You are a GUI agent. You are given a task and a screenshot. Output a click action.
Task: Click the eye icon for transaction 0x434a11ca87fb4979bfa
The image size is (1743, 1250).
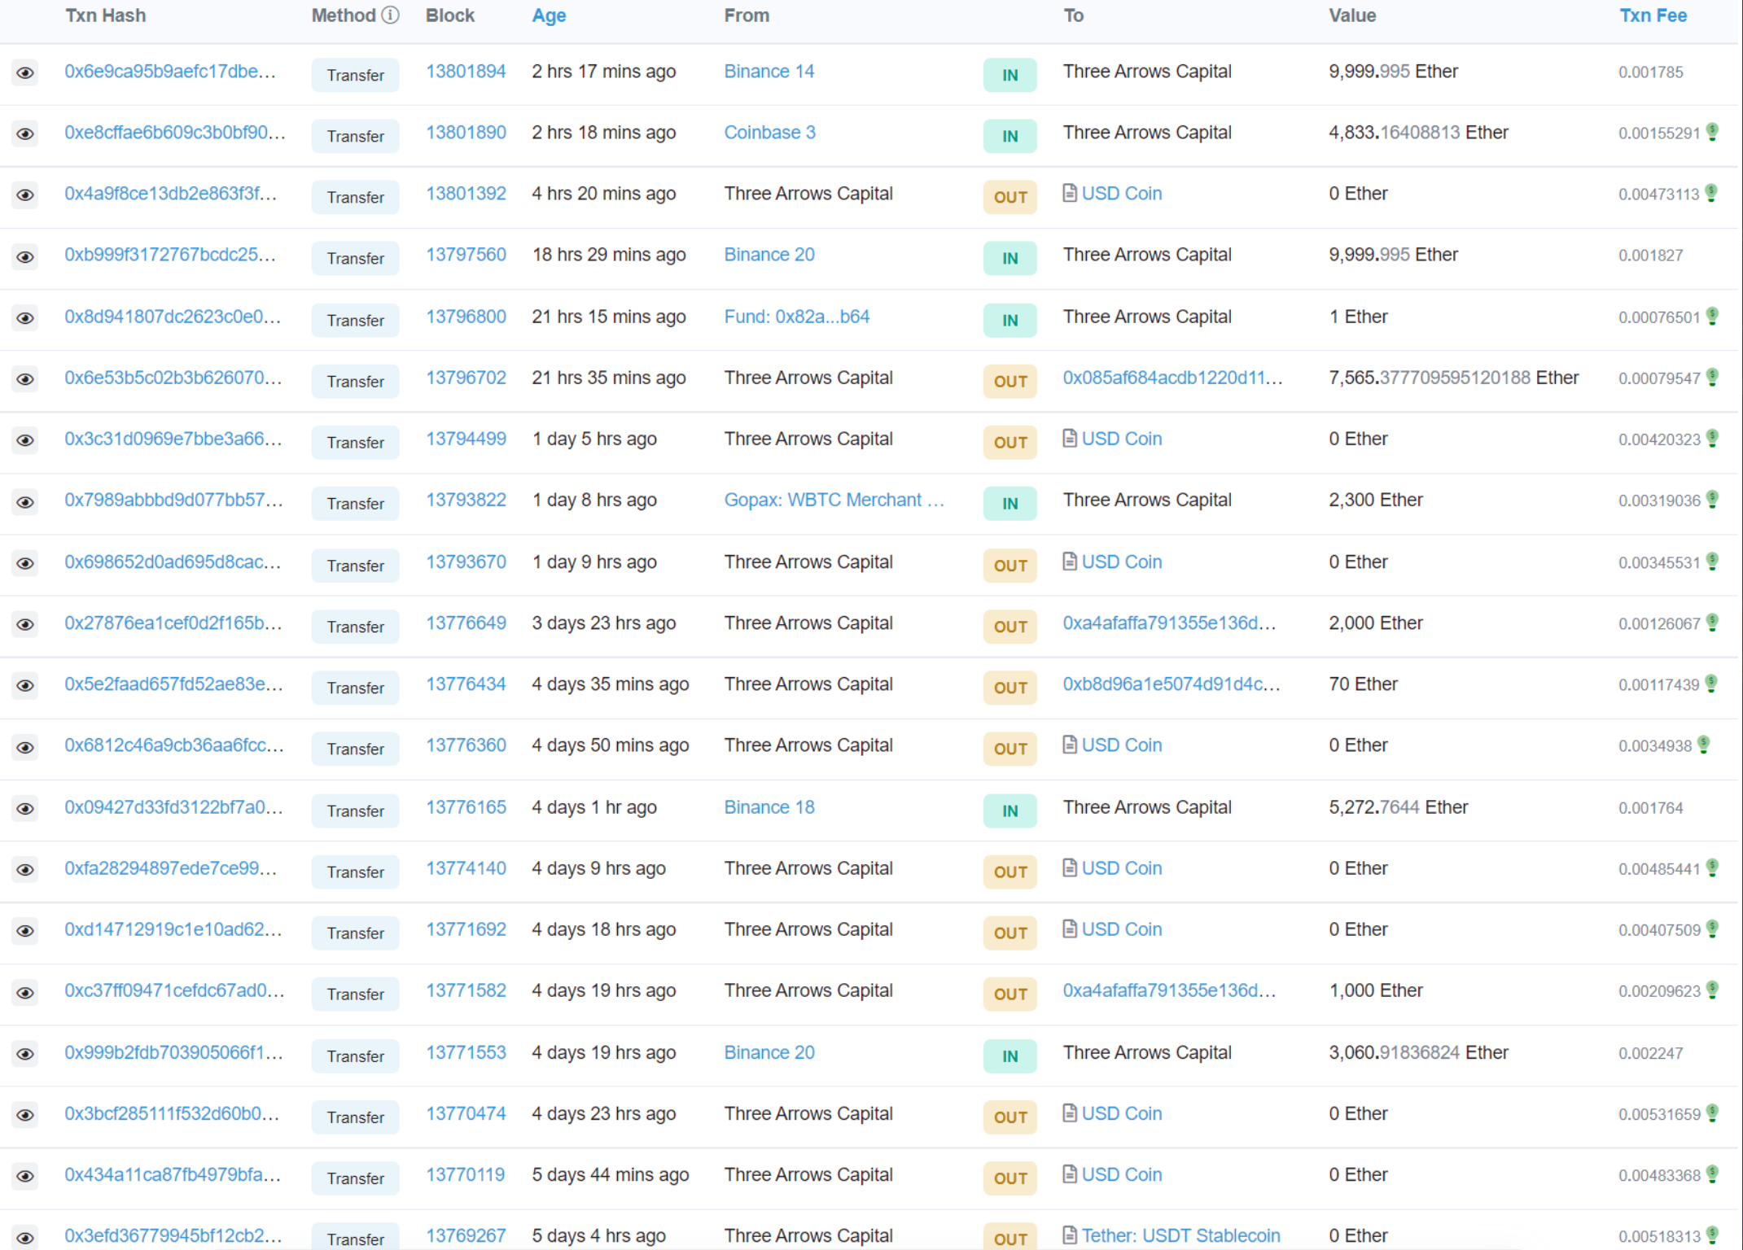[x=25, y=1177]
